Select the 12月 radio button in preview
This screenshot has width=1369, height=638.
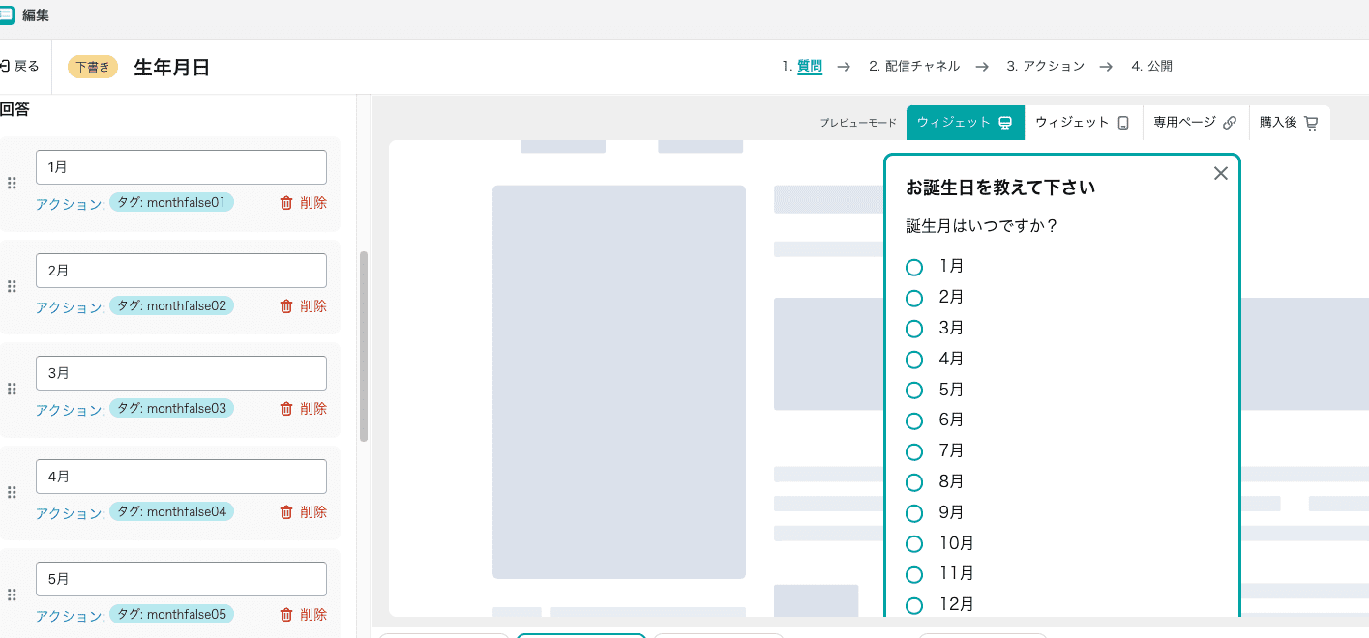pyautogui.click(x=914, y=605)
